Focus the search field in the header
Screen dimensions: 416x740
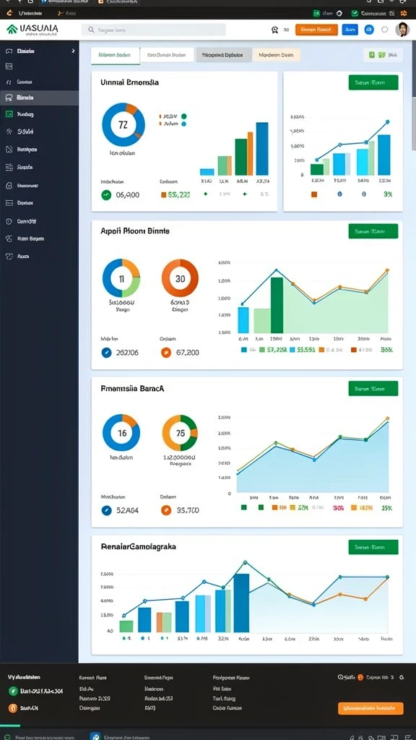click(x=154, y=30)
